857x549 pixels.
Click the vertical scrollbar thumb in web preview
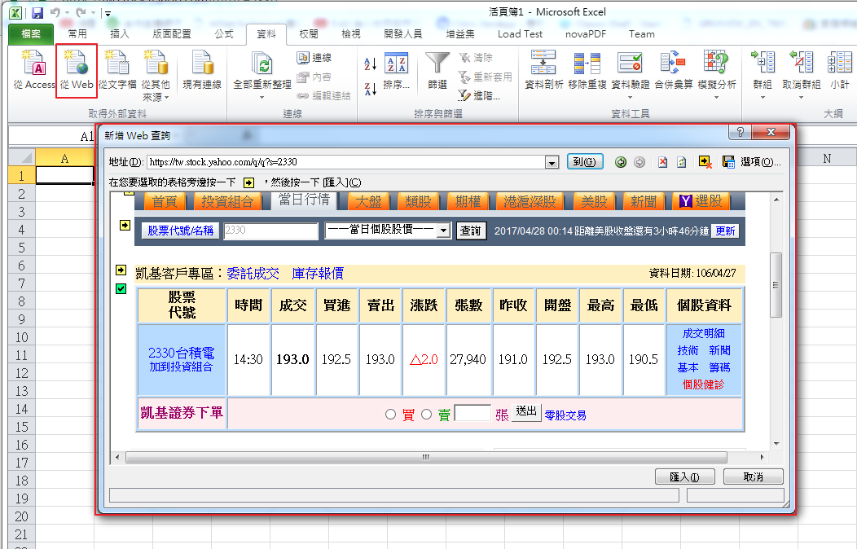(775, 284)
